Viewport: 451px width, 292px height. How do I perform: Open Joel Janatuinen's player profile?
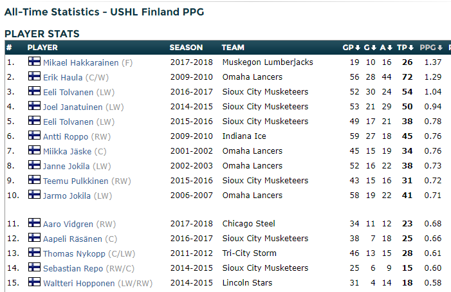point(73,107)
